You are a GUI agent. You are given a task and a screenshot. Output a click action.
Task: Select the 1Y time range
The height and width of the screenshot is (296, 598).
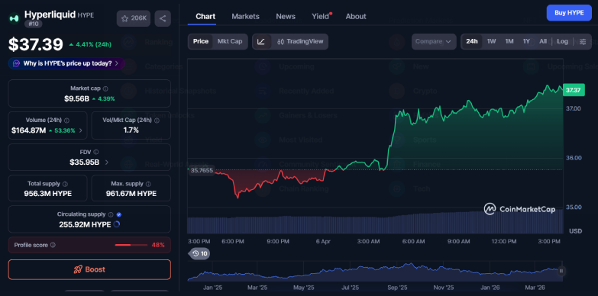point(526,41)
